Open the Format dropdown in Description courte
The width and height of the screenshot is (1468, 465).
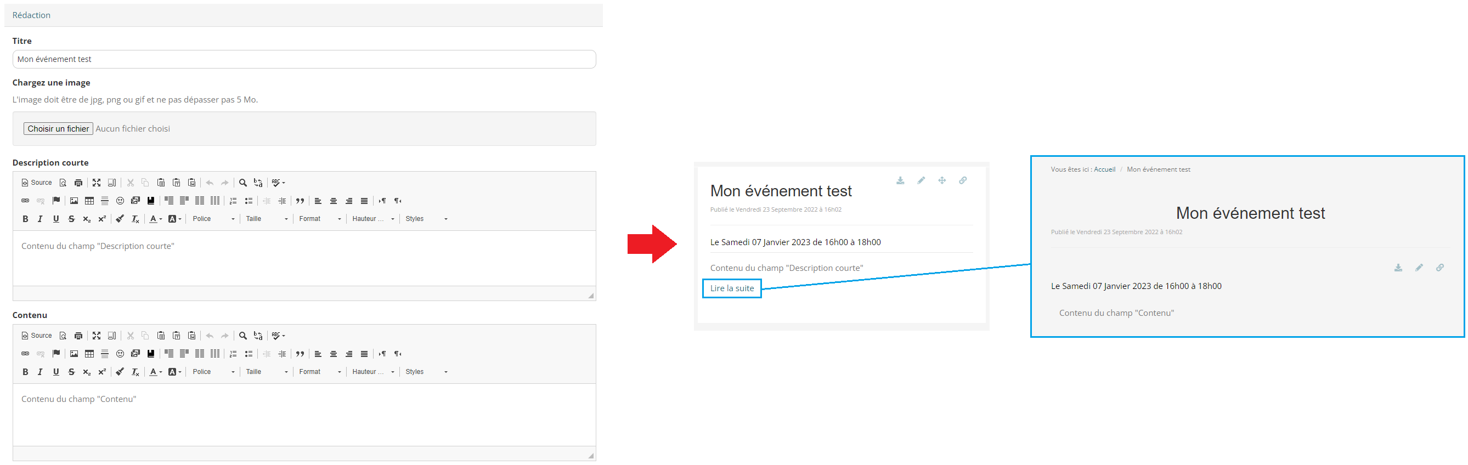[x=320, y=219]
